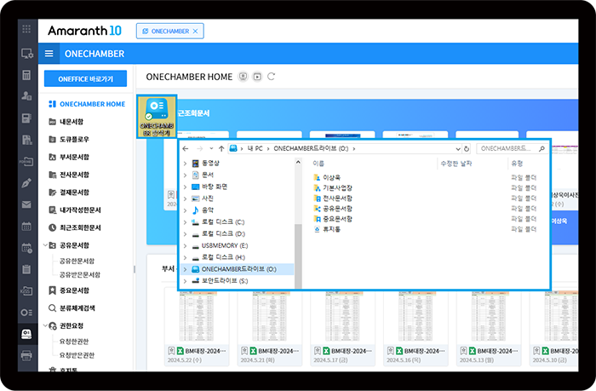Click the pen icon in the dark sidebar

click(26, 183)
